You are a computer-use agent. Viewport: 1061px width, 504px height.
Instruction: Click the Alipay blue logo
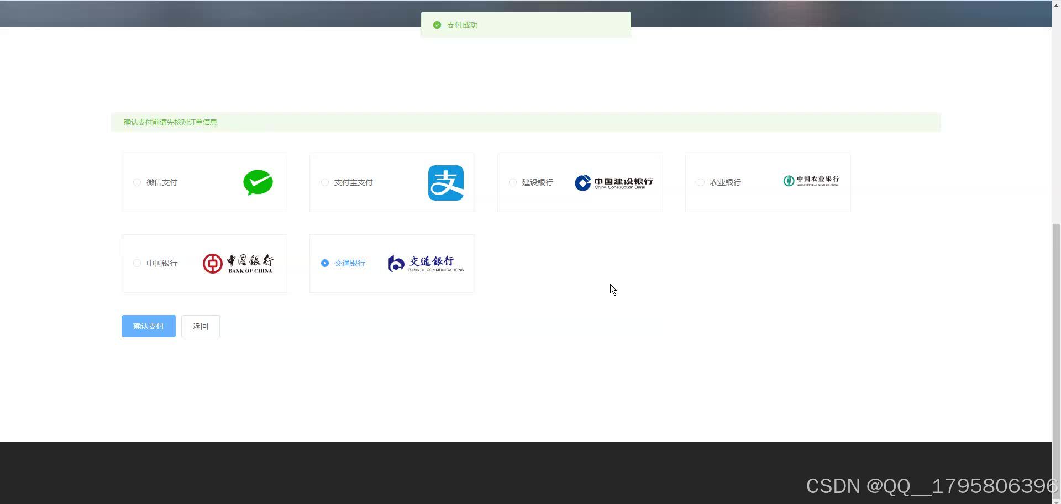click(446, 182)
